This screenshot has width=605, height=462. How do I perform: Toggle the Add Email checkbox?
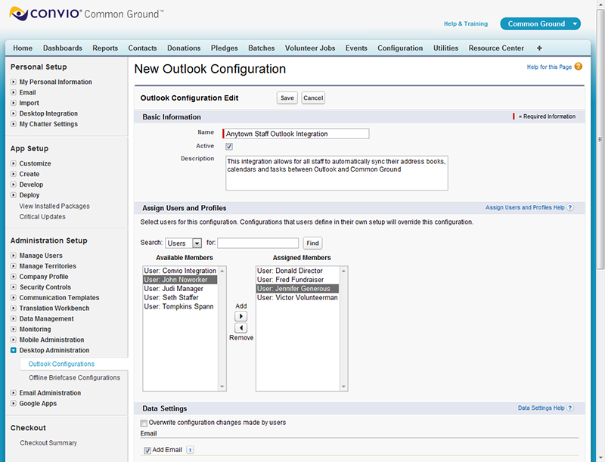coord(147,450)
